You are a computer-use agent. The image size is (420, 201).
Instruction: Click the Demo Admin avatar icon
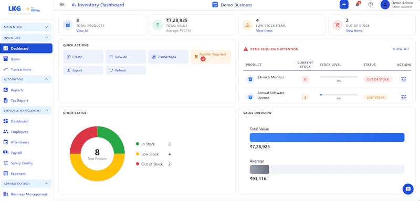[x=385, y=5]
